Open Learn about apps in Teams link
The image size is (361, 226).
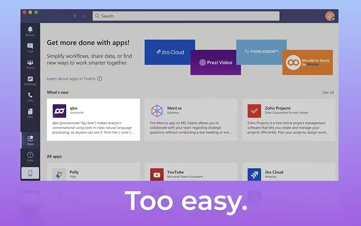71,79
